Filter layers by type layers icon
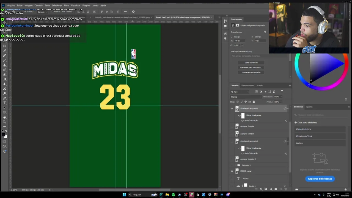This screenshot has width=352, height=198. point(265,92)
